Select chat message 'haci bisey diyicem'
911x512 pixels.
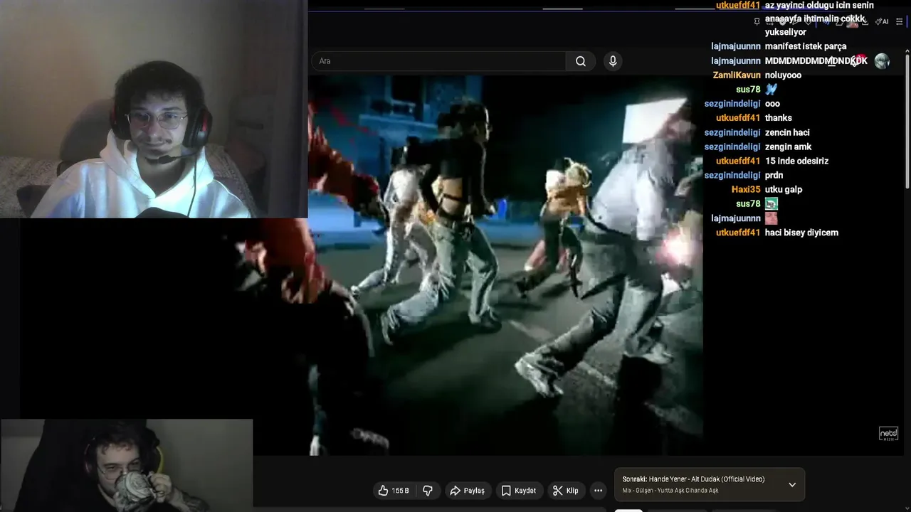801,233
